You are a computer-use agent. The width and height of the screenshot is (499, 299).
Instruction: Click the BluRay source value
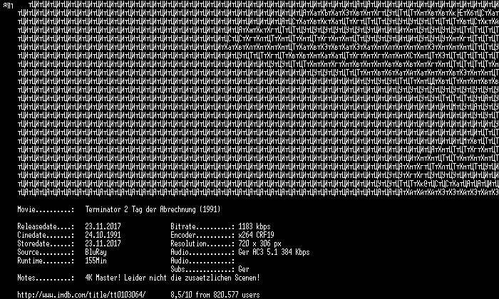tap(96, 252)
